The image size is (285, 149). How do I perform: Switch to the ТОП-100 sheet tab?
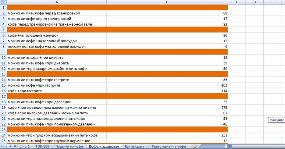[x=42, y=147]
